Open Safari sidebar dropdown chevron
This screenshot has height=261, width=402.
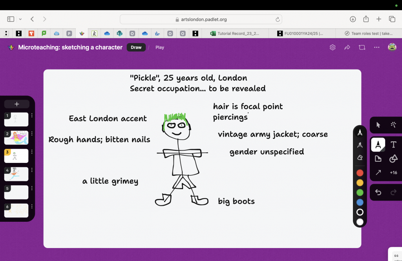click(20, 19)
